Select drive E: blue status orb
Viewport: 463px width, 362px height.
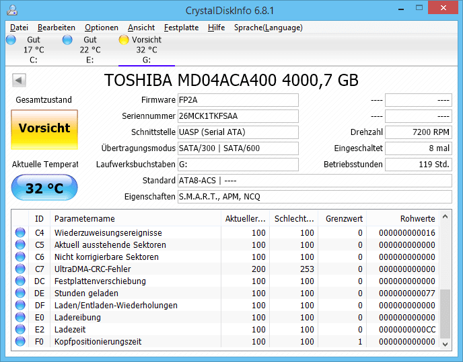tap(67, 40)
